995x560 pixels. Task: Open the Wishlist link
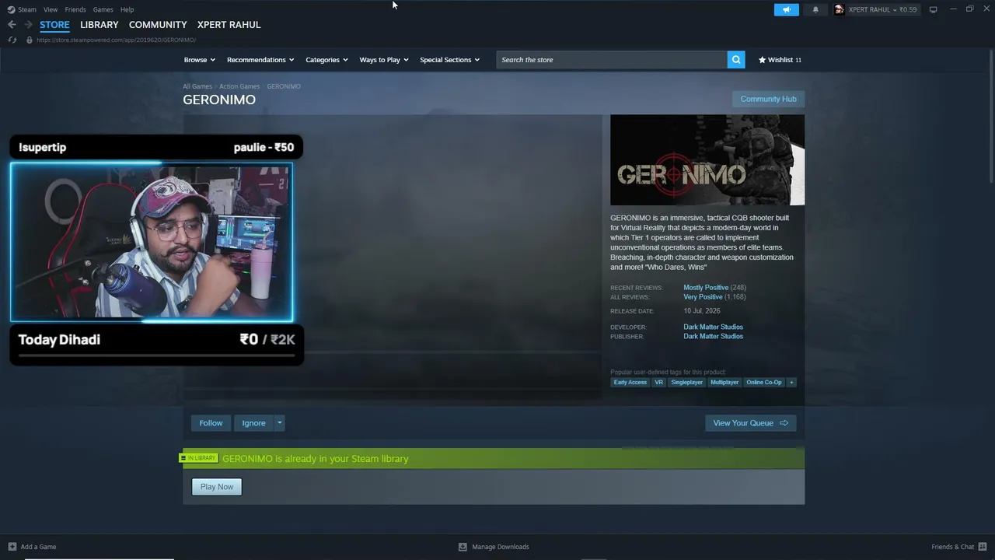[780, 60]
